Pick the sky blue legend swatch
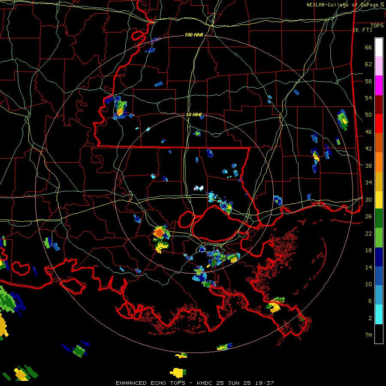This screenshot has height=386, width=386. point(379,295)
